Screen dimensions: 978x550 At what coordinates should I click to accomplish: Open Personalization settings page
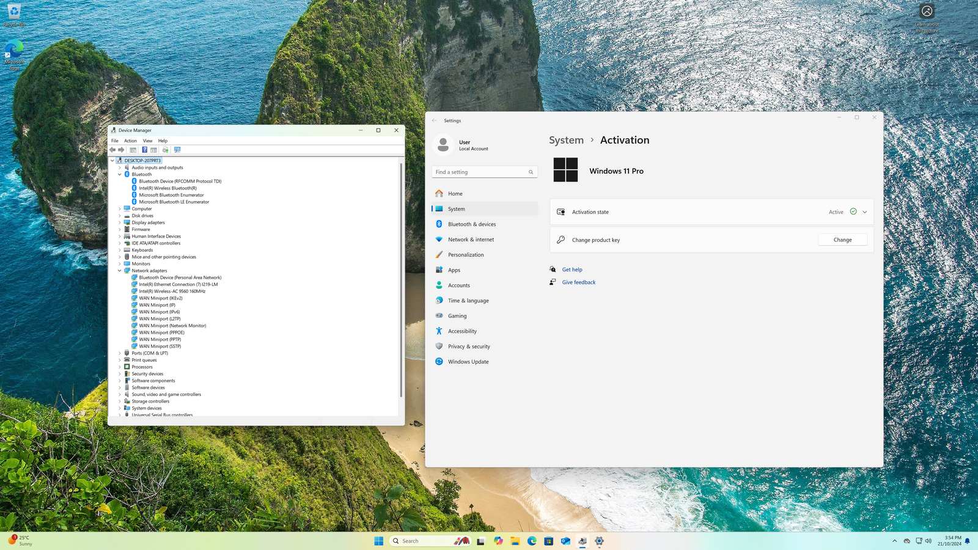485,255
